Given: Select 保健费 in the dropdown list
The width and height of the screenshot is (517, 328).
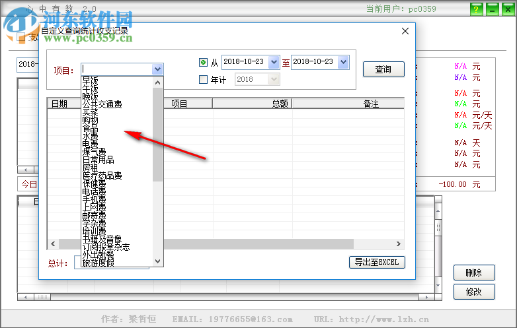Looking at the screenshot, I should point(95,183).
